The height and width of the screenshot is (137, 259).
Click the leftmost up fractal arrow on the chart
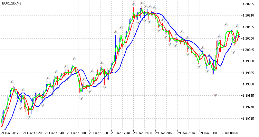pos(12,82)
